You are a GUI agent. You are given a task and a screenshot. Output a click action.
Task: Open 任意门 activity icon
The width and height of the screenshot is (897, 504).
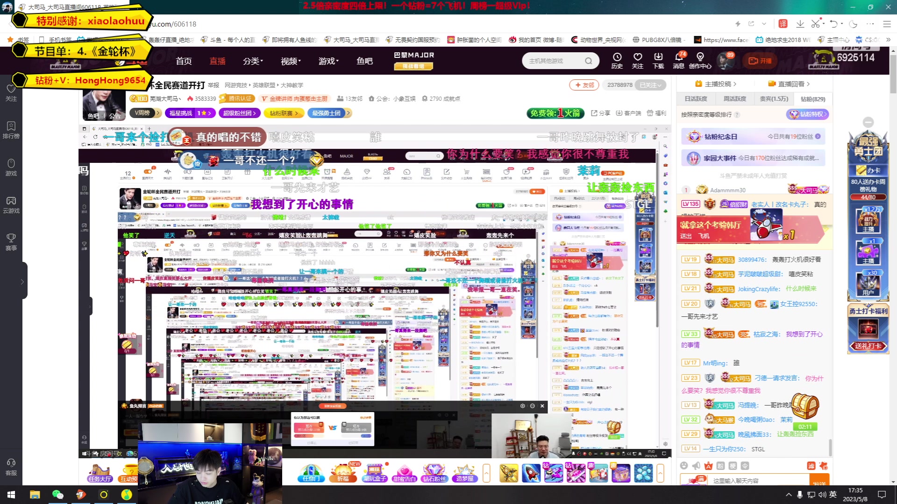311,473
